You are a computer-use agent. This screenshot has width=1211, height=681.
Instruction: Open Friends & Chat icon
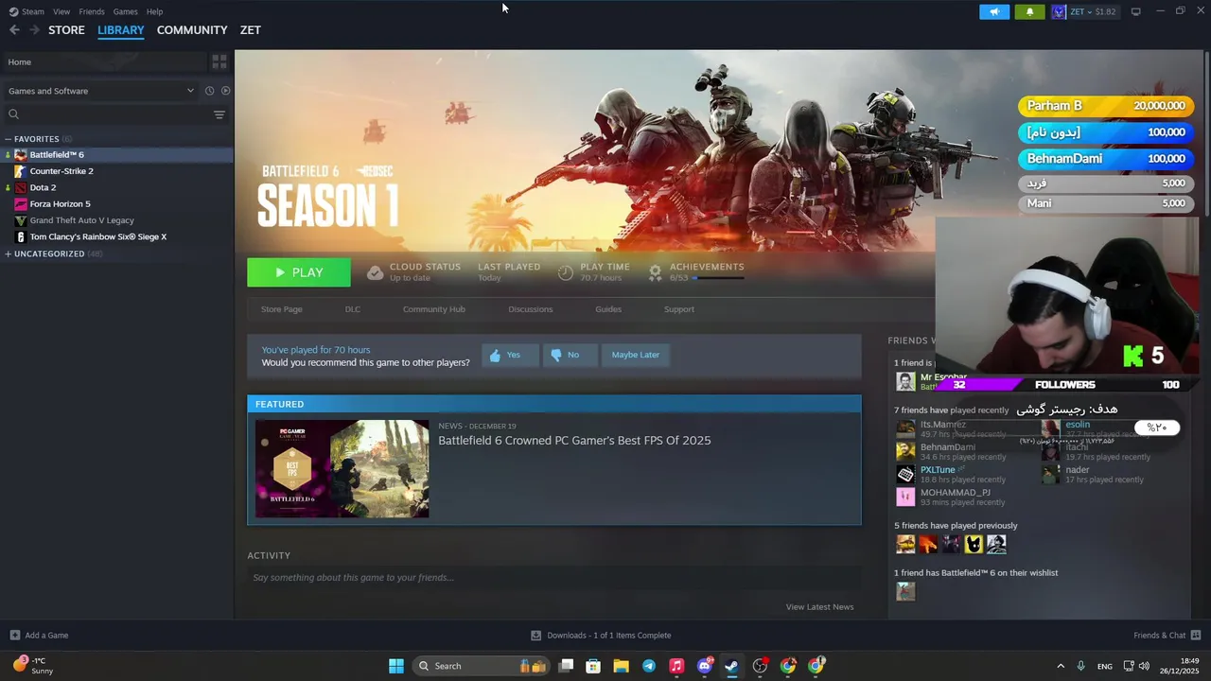[x=1196, y=636]
